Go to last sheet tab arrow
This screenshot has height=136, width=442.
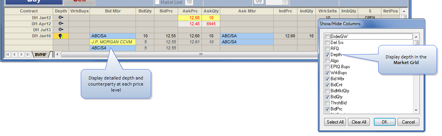(x=28, y=54)
